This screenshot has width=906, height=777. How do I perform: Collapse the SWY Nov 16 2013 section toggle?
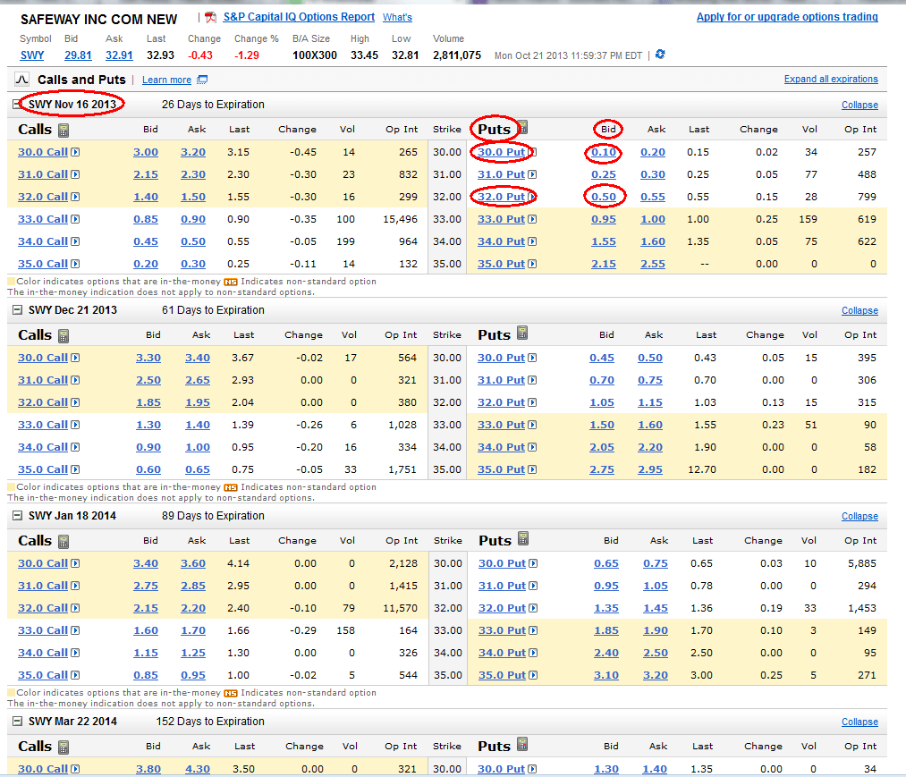16,105
